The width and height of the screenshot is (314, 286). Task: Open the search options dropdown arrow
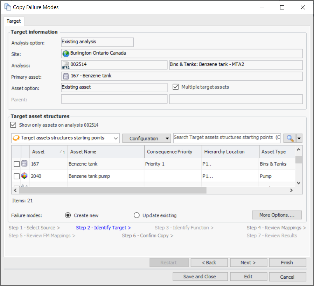tap(299, 138)
